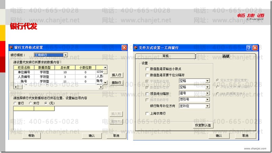Click total length value 10 for 单位编号
This screenshot has width=272, height=153.
tap(65, 72)
